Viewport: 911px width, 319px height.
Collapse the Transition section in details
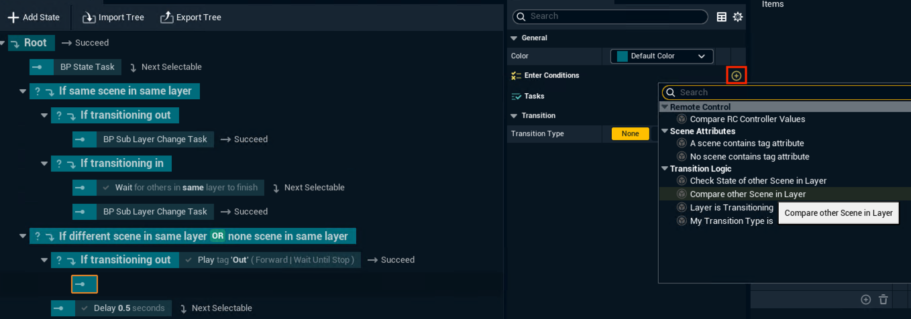point(515,116)
